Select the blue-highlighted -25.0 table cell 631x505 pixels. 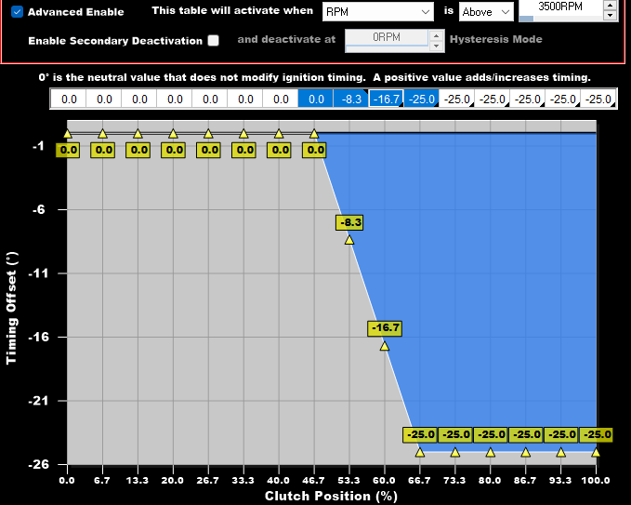coord(421,99)
